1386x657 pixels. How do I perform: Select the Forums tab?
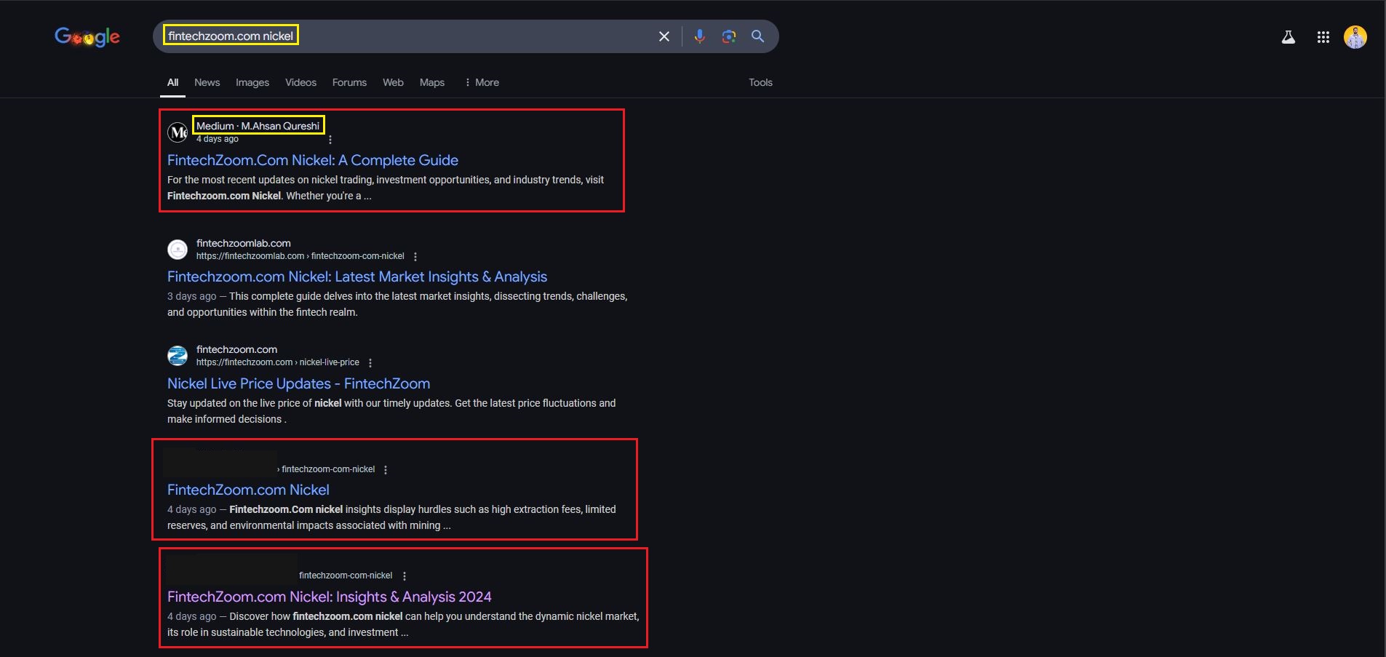349,82
